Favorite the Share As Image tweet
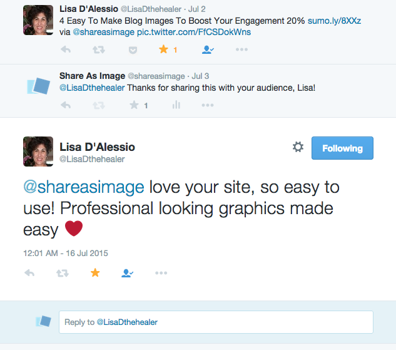The width and height of the screenshot is (396, 350). 134,105
